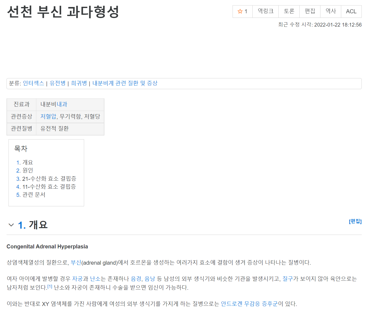Star this article with the star button
This screenshot has height=311, width=370.
(x=242, y=12)
